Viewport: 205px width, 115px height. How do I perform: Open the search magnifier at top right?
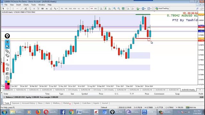click(x=198, y=9)
